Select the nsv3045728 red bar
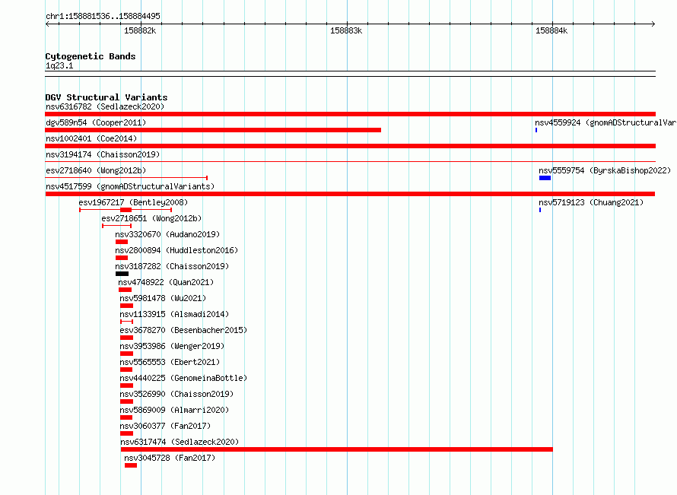 pos(131,465)
